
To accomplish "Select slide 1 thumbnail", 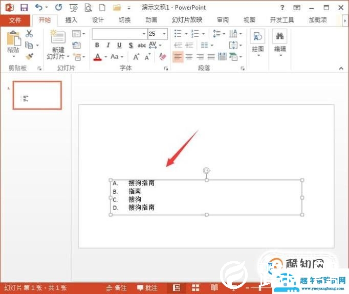I will (37, 95).
